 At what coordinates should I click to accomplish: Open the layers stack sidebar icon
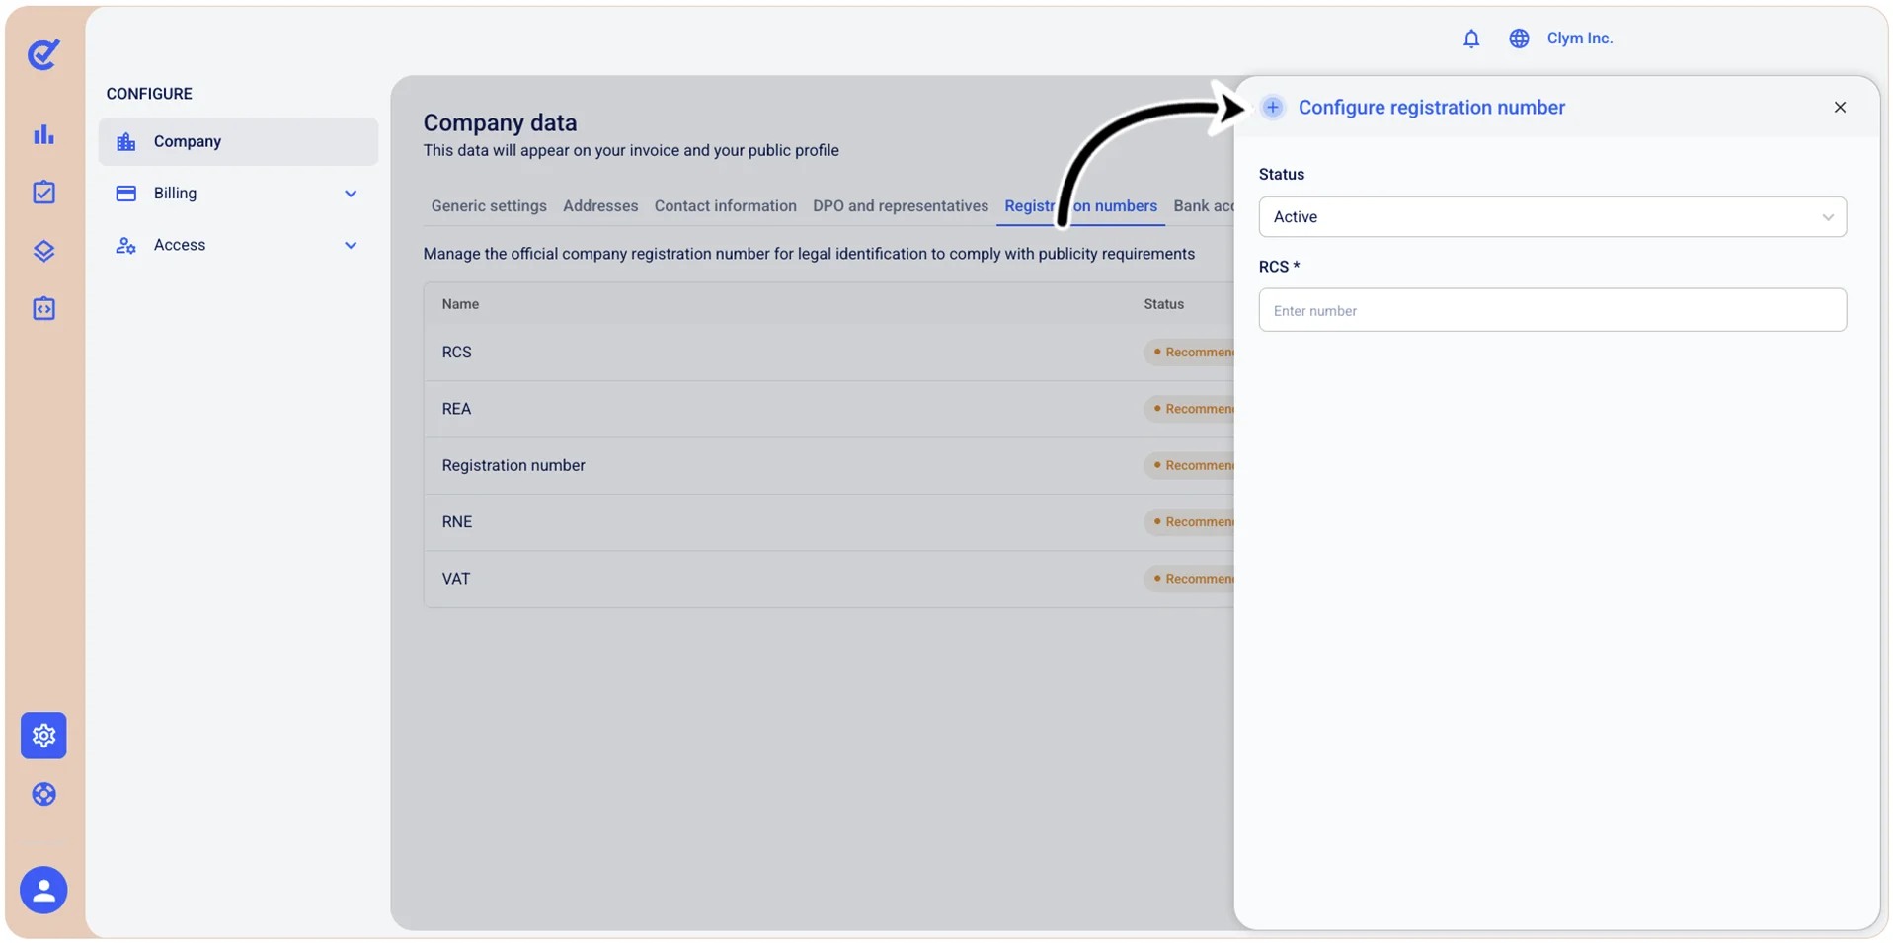(x=43, y=251)
